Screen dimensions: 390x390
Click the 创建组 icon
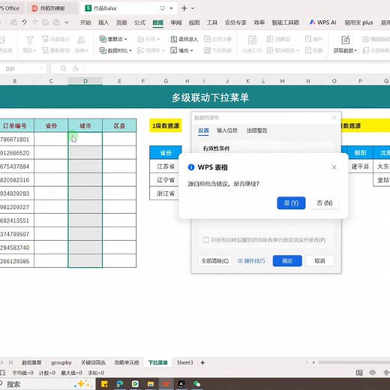270,39
